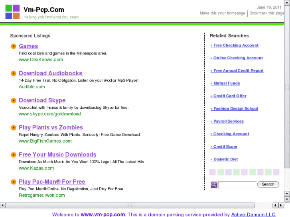Click the Vm-Pcp.Com site title
The width and height of the screenshot is (290, 217).
click(44, 10)
